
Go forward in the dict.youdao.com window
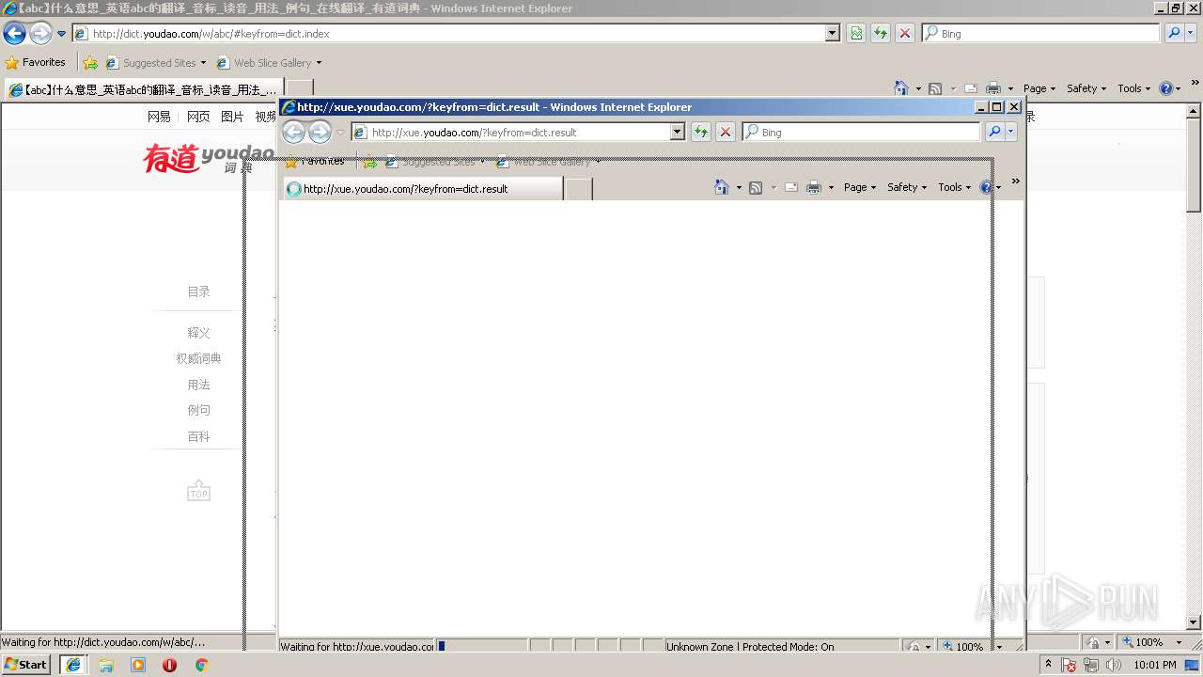pyautogui.click(x=40, y=34)
